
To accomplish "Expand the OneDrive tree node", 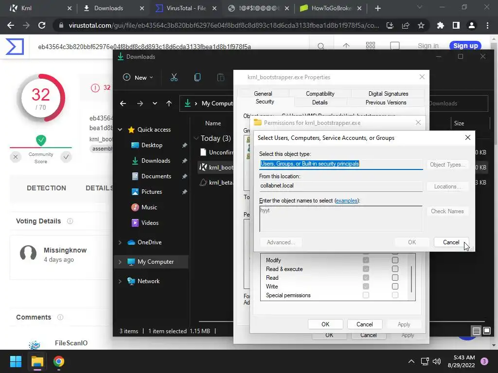I will 120,242.
